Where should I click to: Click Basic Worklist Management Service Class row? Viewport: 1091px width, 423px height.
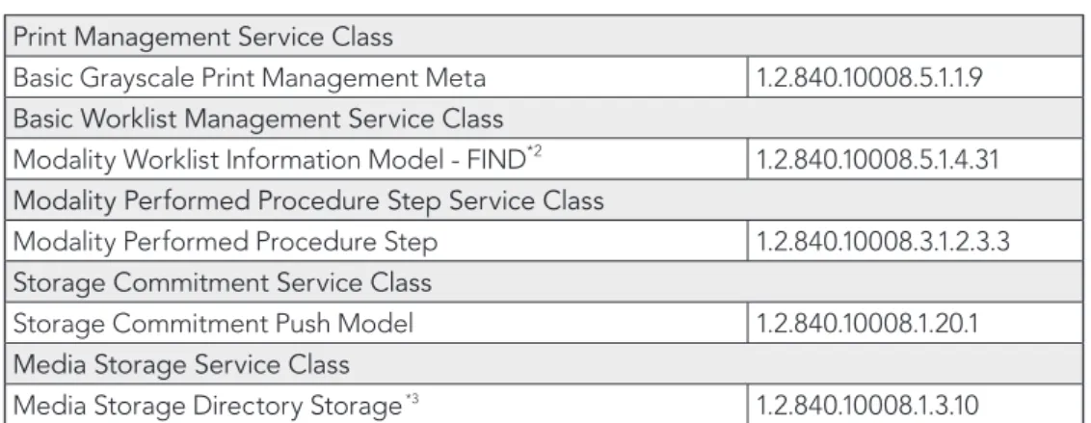pyautogui.click(x=545, y=119)
